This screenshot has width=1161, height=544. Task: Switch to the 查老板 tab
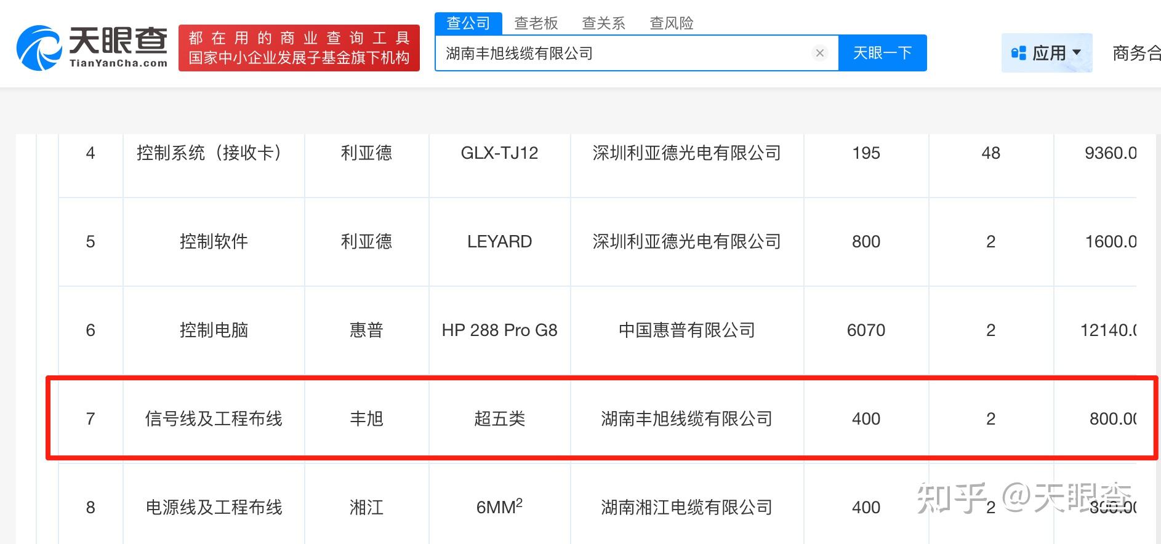tap(536, 23)
